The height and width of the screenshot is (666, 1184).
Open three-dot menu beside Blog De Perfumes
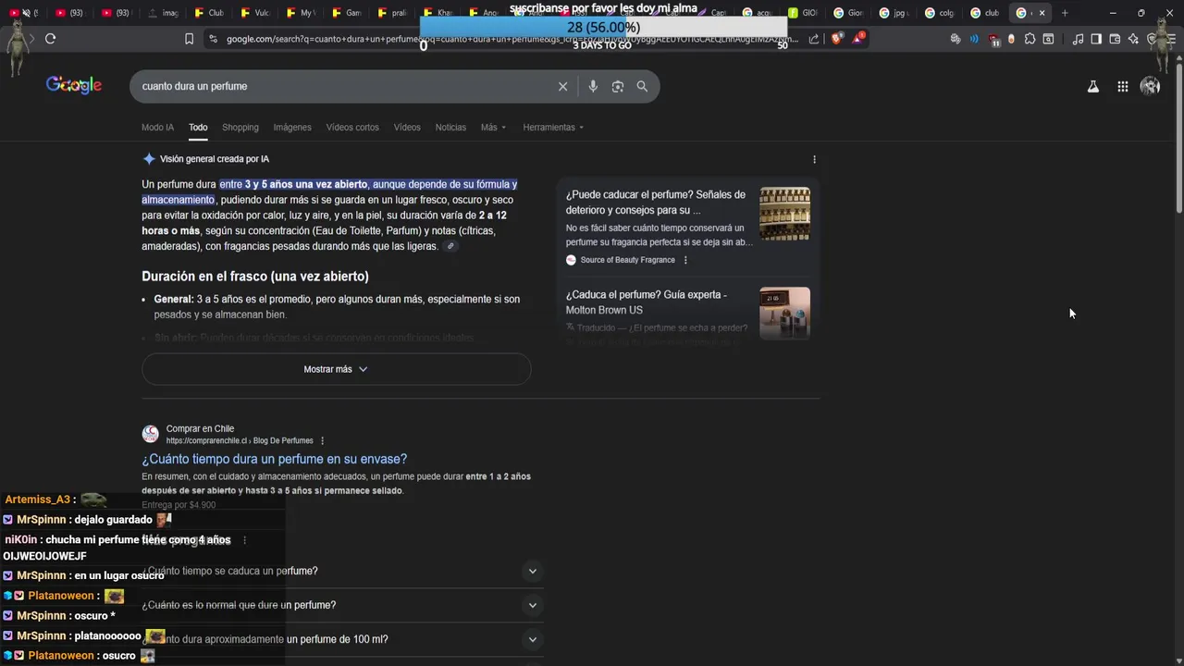coord(322,441)
